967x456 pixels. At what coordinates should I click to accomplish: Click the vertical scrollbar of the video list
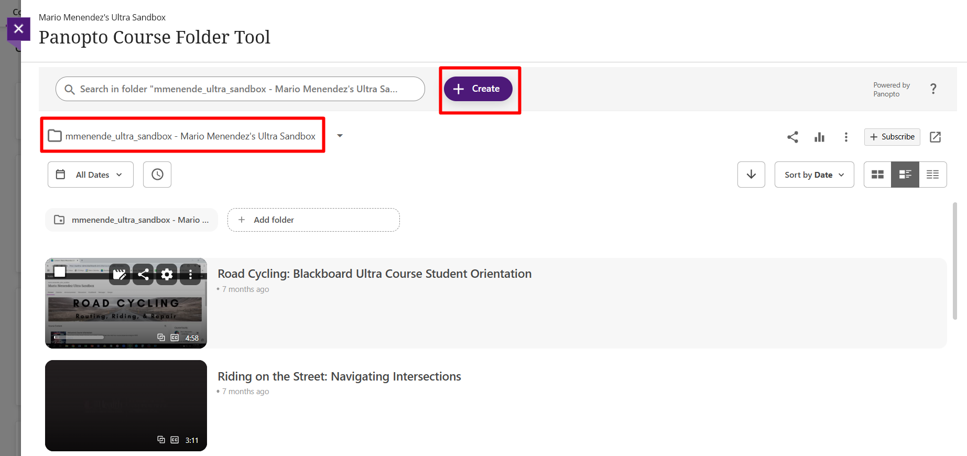pos(954,261)
